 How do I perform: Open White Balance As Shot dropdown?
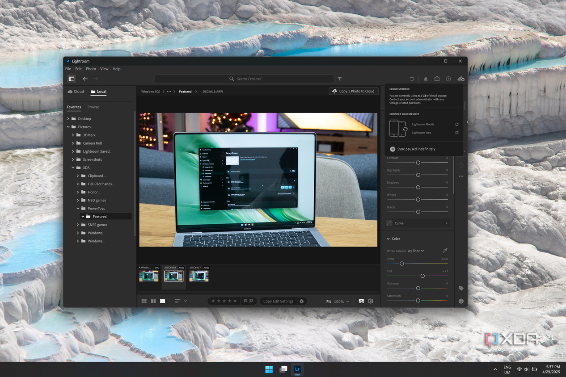point(416,251)
